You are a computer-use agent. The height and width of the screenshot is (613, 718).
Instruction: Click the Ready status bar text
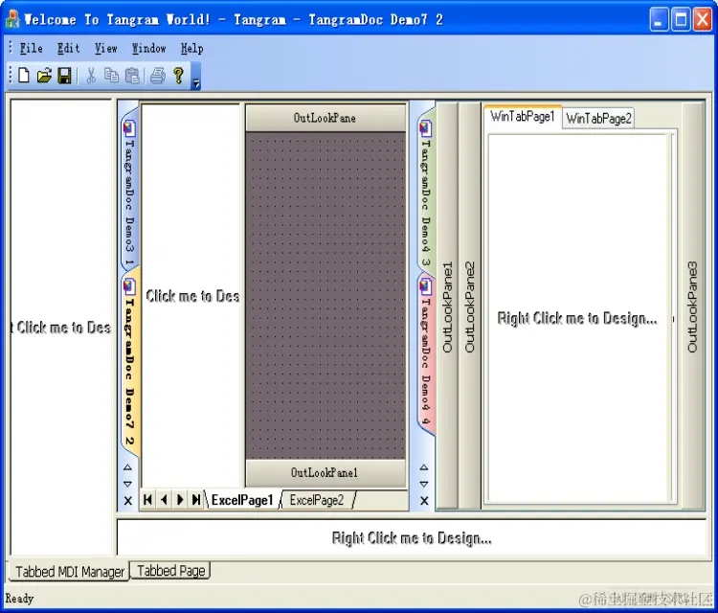[19, 599]
